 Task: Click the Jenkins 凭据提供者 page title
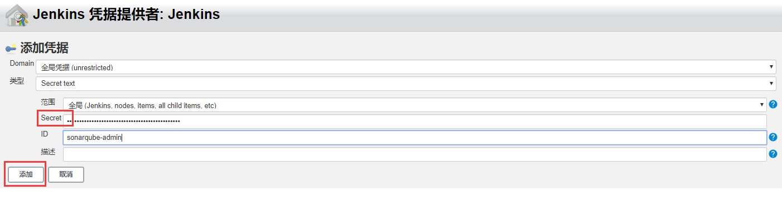coord(126,15)
